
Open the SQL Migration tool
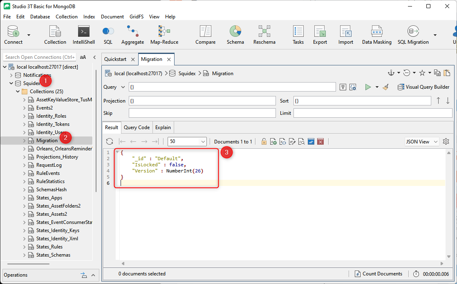click(x=413, y=35)
